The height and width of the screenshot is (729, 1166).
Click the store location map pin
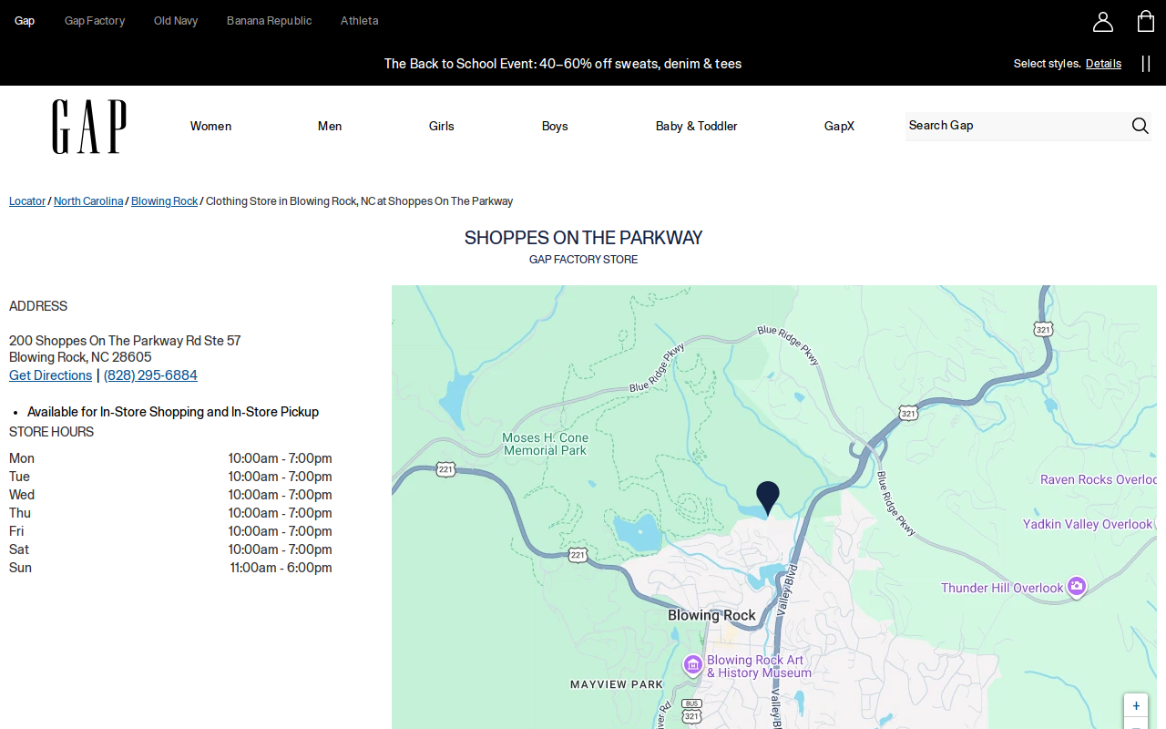point(768,498)
